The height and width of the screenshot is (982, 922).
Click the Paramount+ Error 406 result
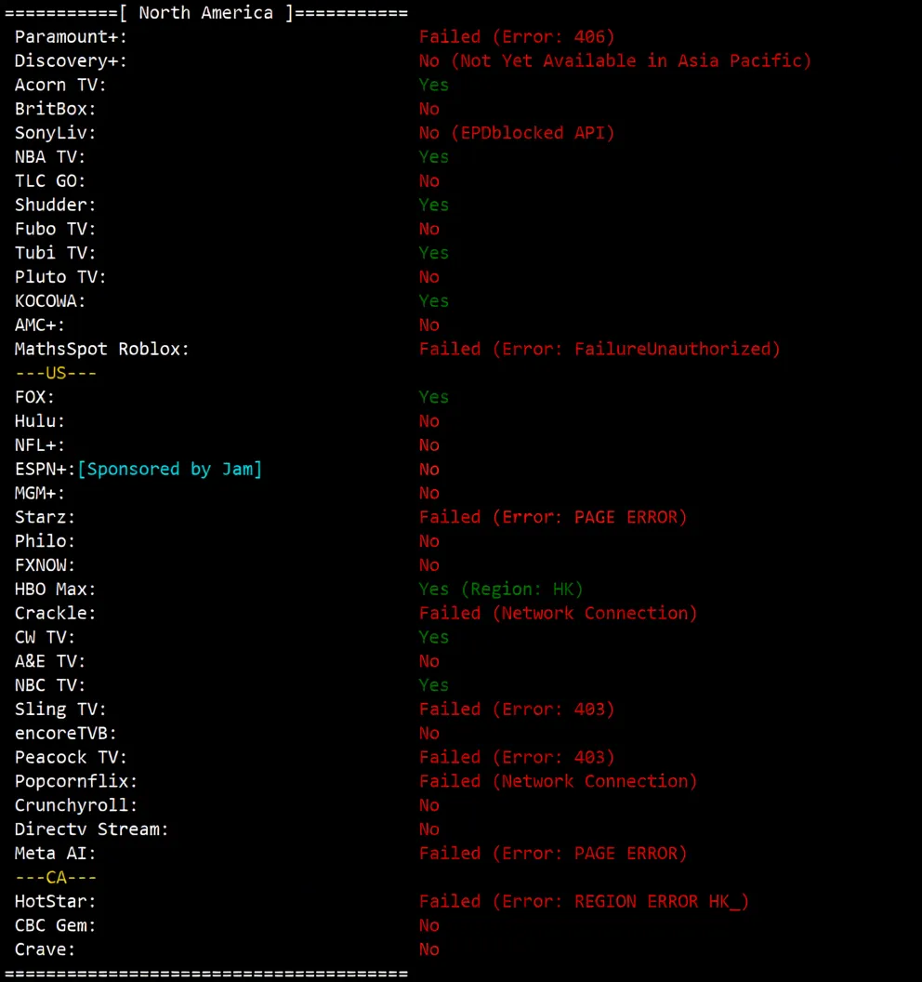[517, 37]
